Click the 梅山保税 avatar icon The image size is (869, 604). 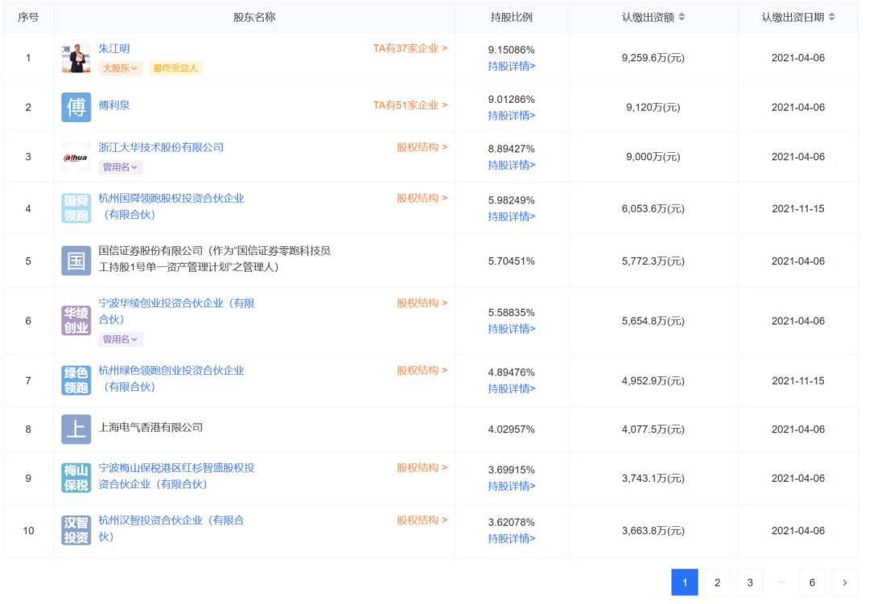(x=76, y=479)
